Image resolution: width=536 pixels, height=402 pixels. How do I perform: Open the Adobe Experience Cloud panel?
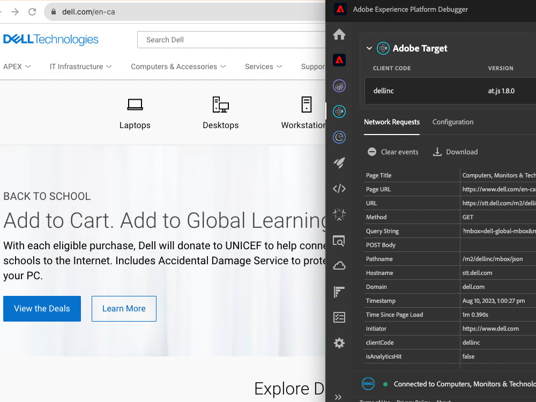tap(339, 60)
